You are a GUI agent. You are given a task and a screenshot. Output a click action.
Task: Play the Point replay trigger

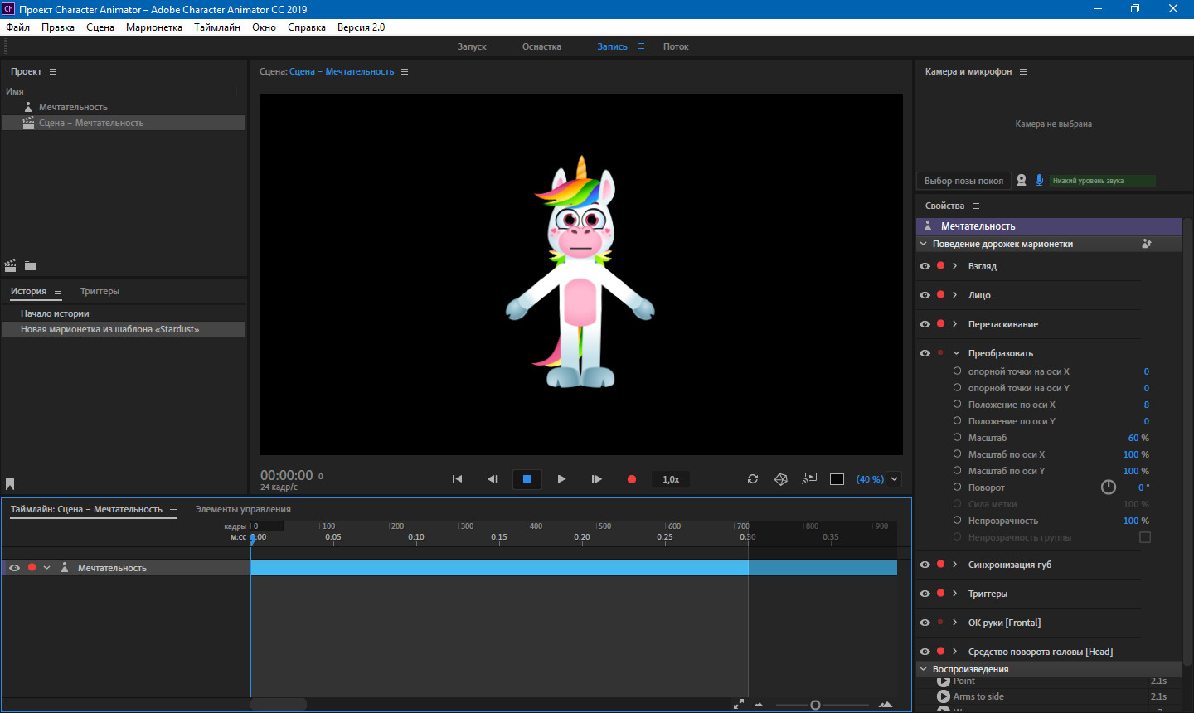944,681
